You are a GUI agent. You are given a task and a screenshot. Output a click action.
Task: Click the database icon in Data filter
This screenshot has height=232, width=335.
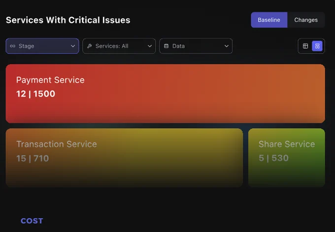pyautogui.click(x=166, y=46)
